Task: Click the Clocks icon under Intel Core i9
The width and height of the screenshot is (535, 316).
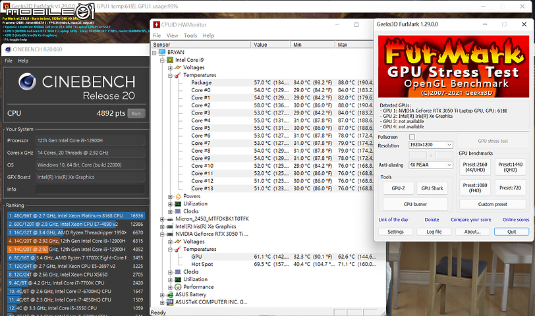Action: 178,211
